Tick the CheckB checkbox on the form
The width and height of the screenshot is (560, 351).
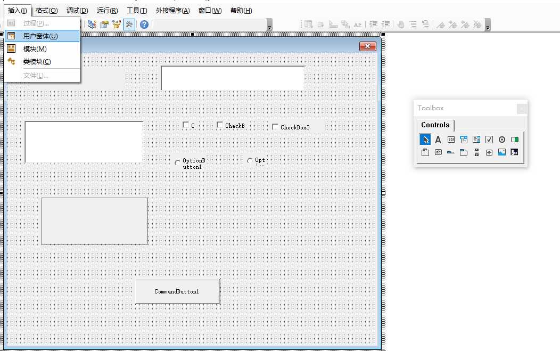tap(220, 125)
